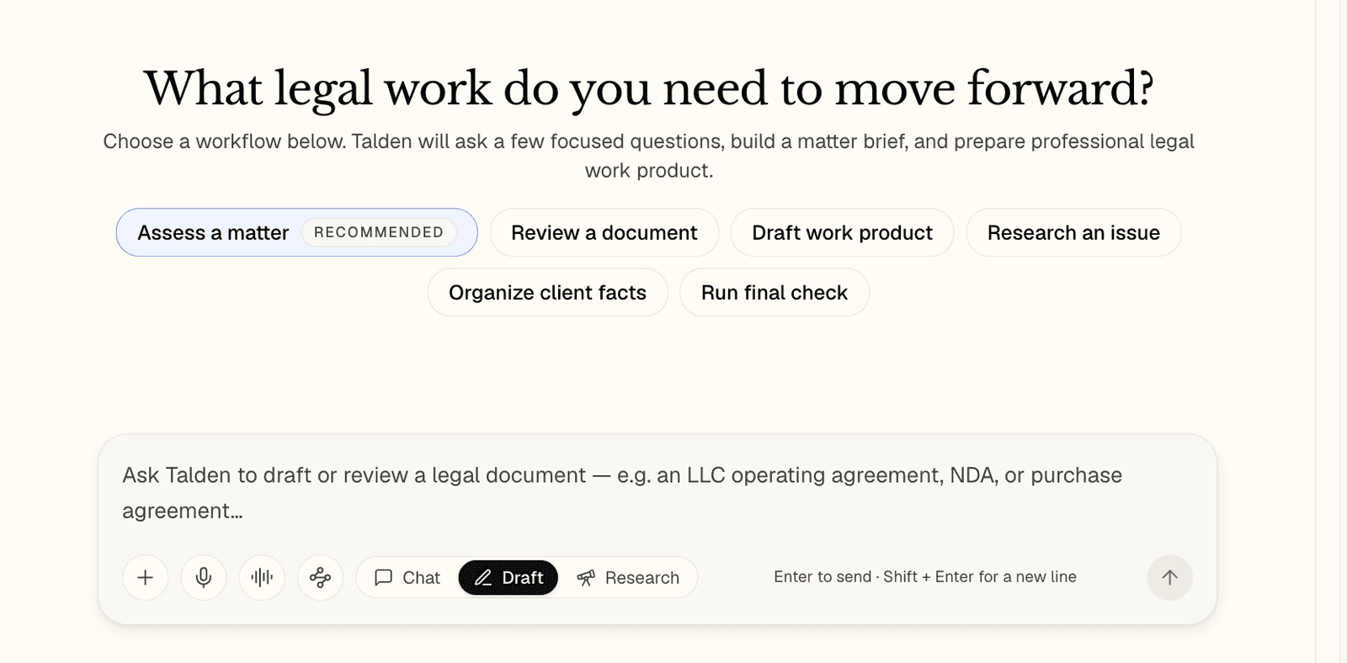Click the plus attach icon
This screenshot has height=663, width=1347.
click(146, 577)
